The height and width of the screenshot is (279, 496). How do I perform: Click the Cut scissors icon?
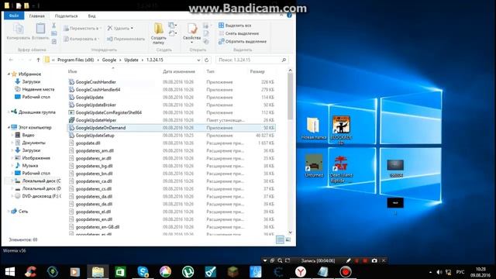coord(53,26)
